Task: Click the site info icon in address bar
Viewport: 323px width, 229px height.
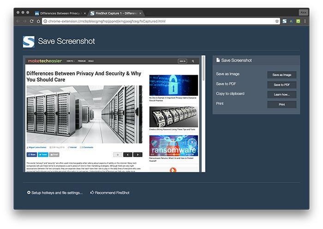Action: [x=45, y=21]
